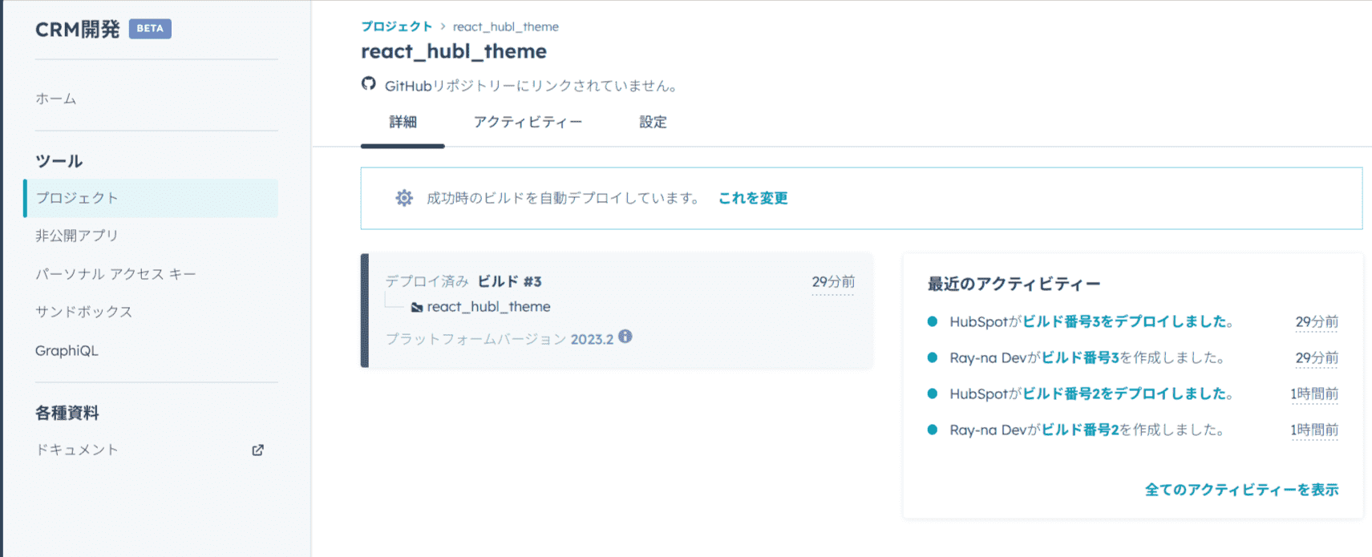Select プロジェクト in the sidebar
The width and height of the screenshot is (1372, 557).
point(152,198)
